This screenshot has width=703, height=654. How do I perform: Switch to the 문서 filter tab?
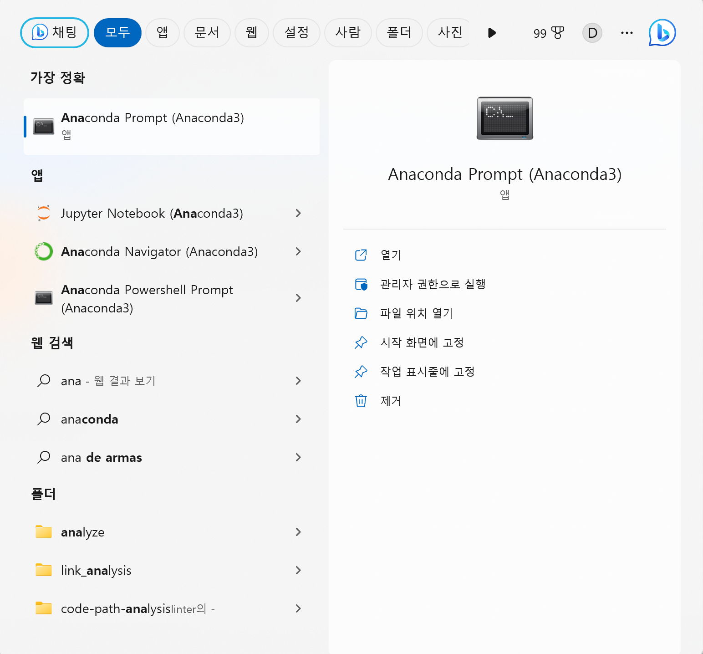coord(207,33)
